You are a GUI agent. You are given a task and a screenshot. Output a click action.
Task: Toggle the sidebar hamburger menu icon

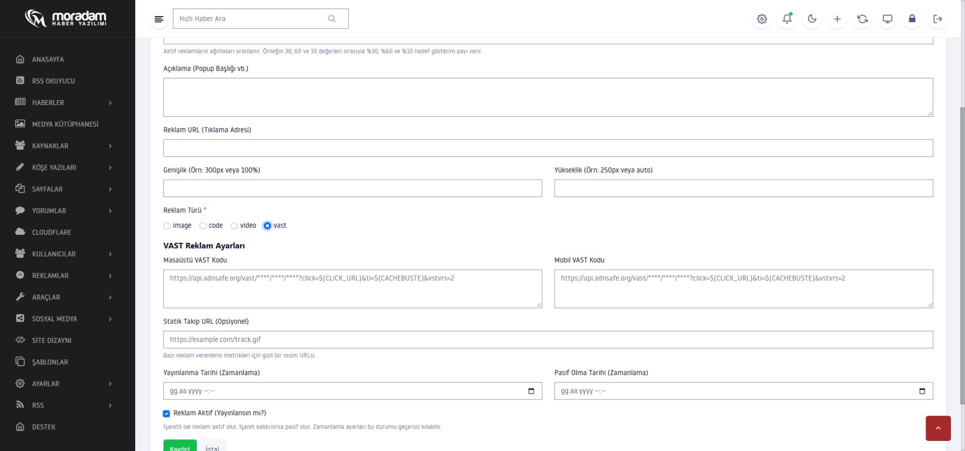[159, 19]
